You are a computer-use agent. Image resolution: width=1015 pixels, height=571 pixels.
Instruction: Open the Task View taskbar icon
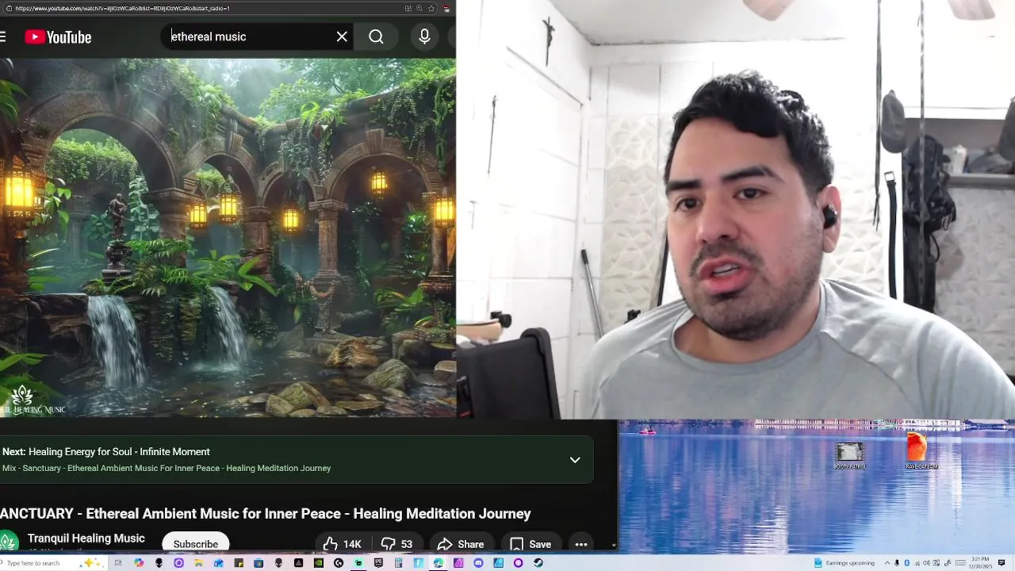tap(118, 563)
